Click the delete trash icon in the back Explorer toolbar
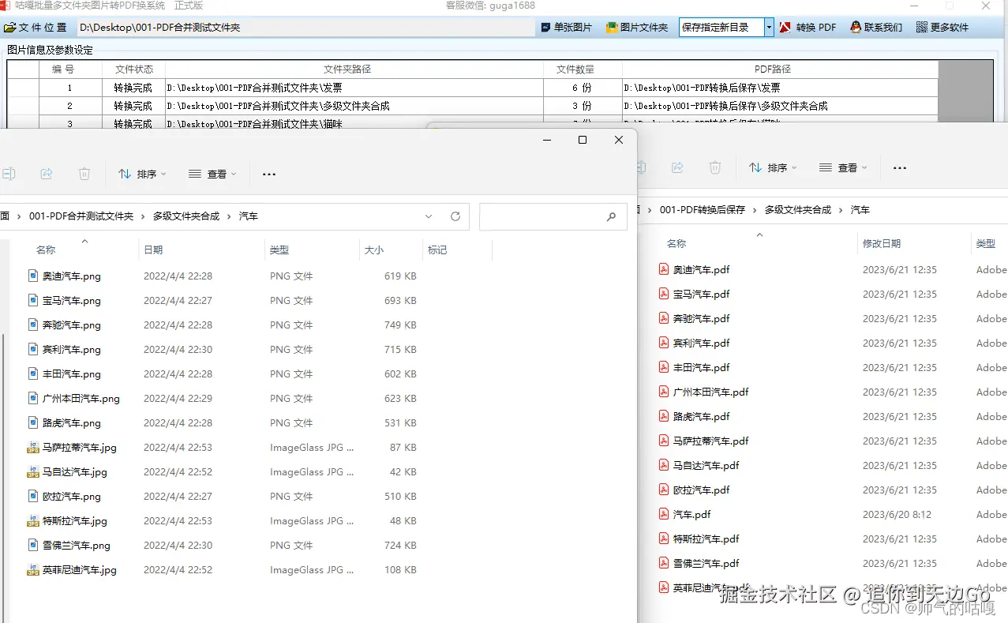The width and height of the screenshot is (1008, 623). click(715, 167)
